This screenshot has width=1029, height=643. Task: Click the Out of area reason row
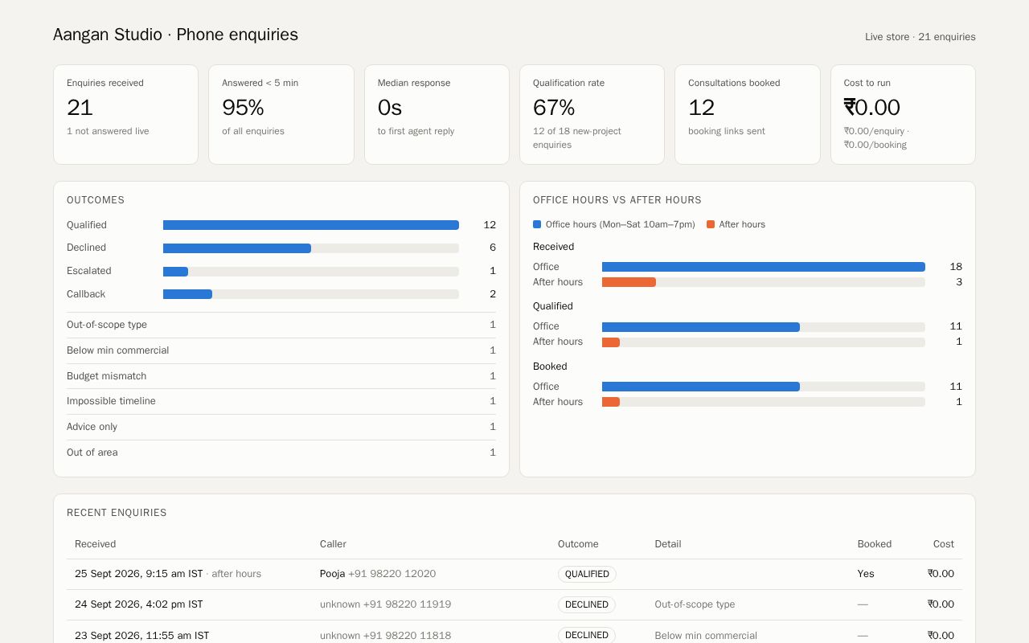(x=281, y=453)
